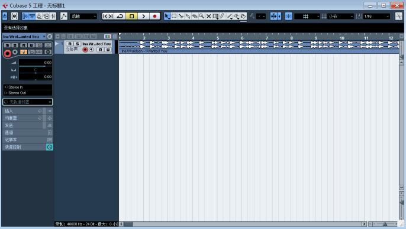
Task: Toggle the orange musical timebase button
Action: click(x=24, y=52)
